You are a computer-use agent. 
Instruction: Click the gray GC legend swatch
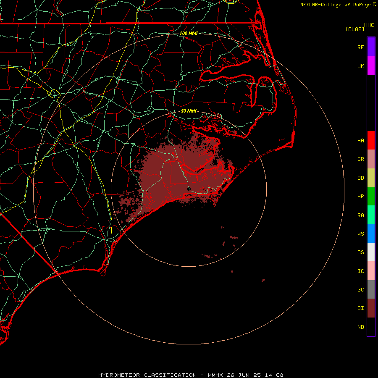pyautogui.click(x=371, y=289)
